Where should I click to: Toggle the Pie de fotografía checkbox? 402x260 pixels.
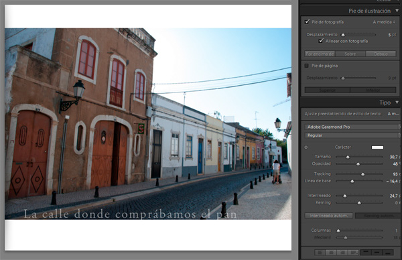tap(307, 22)
